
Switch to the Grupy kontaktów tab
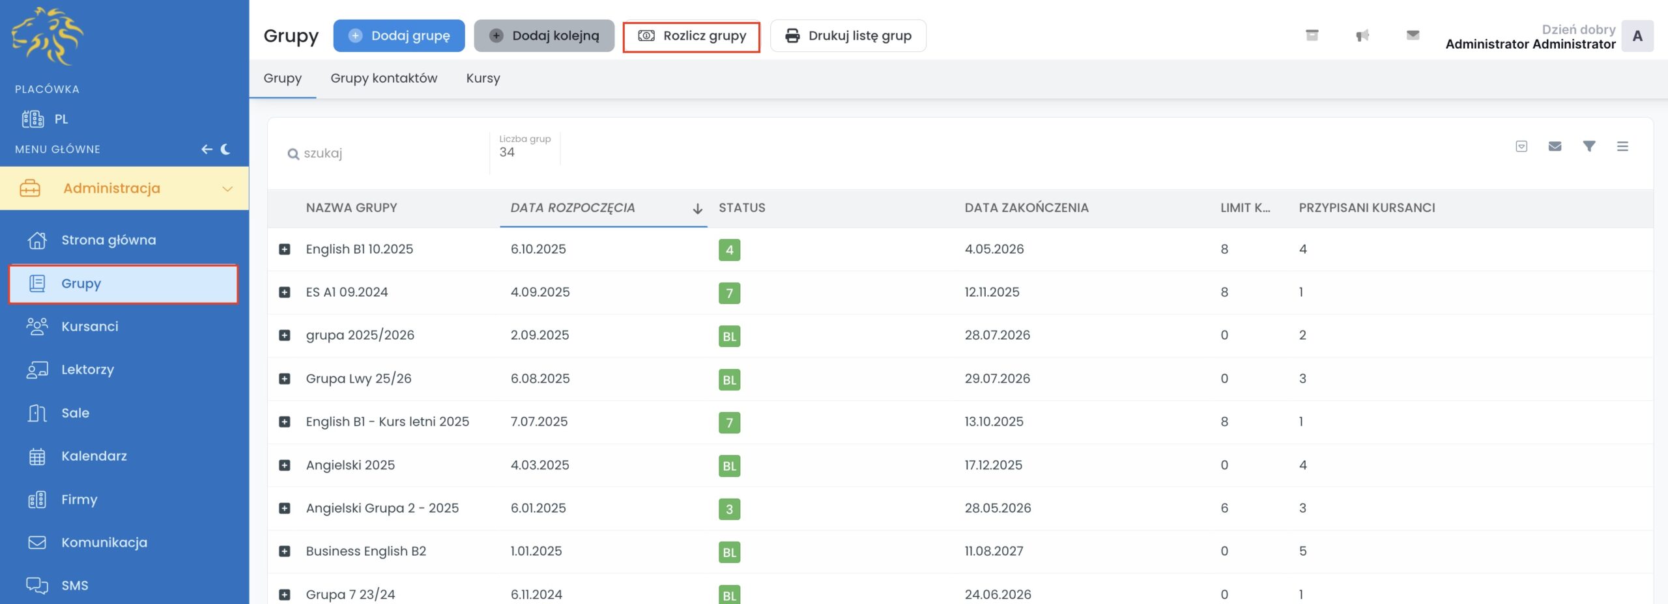click(384, 78)
